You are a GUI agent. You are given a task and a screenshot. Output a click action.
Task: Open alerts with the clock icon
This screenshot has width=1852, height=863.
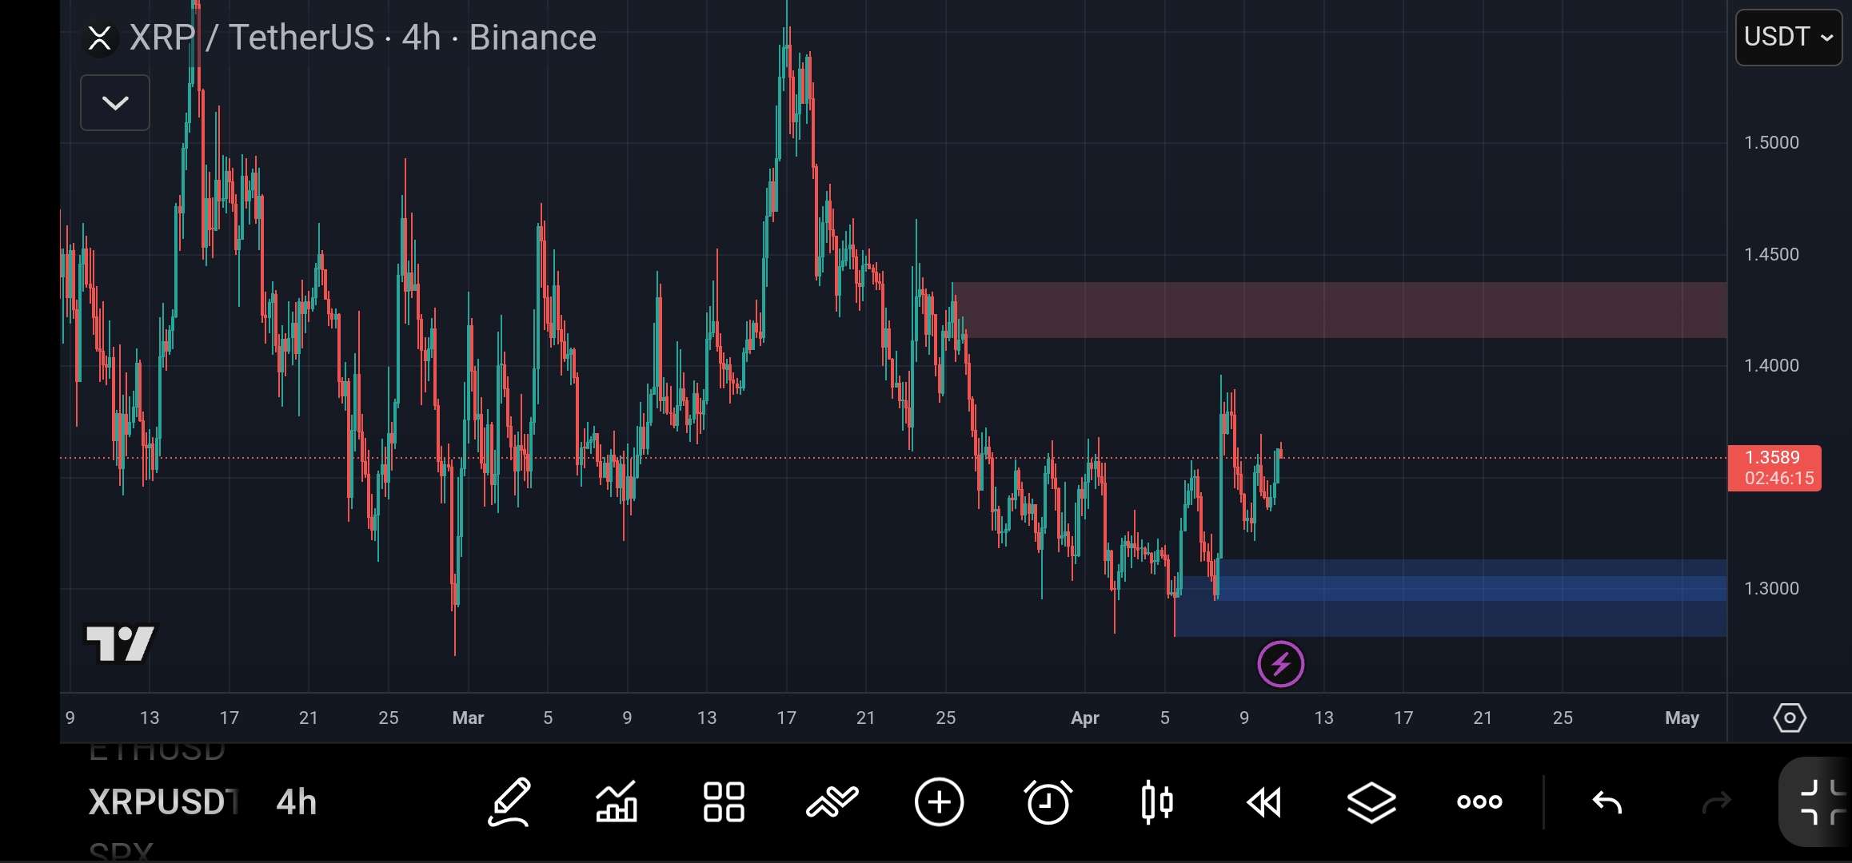pos(1048,802)
